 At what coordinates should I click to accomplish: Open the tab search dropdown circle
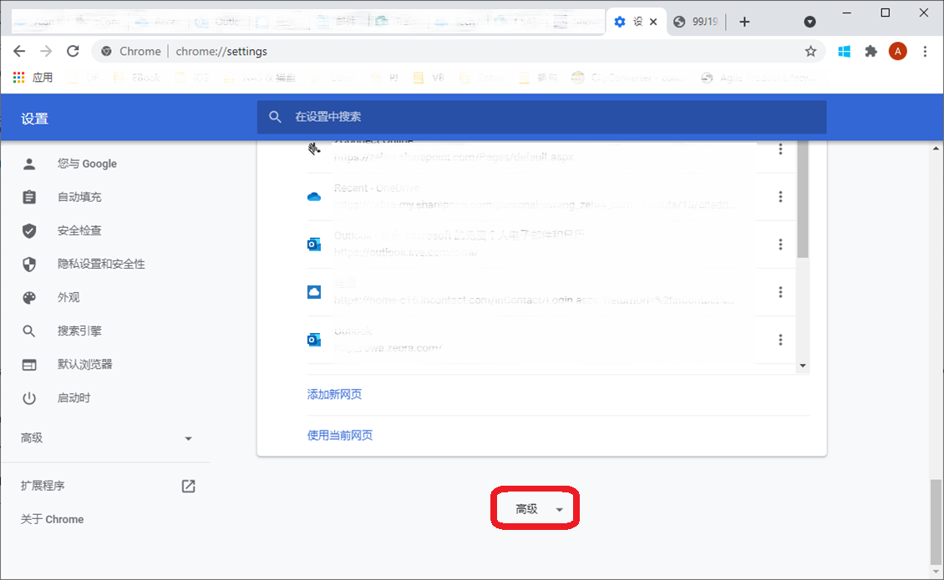point(810,22)
